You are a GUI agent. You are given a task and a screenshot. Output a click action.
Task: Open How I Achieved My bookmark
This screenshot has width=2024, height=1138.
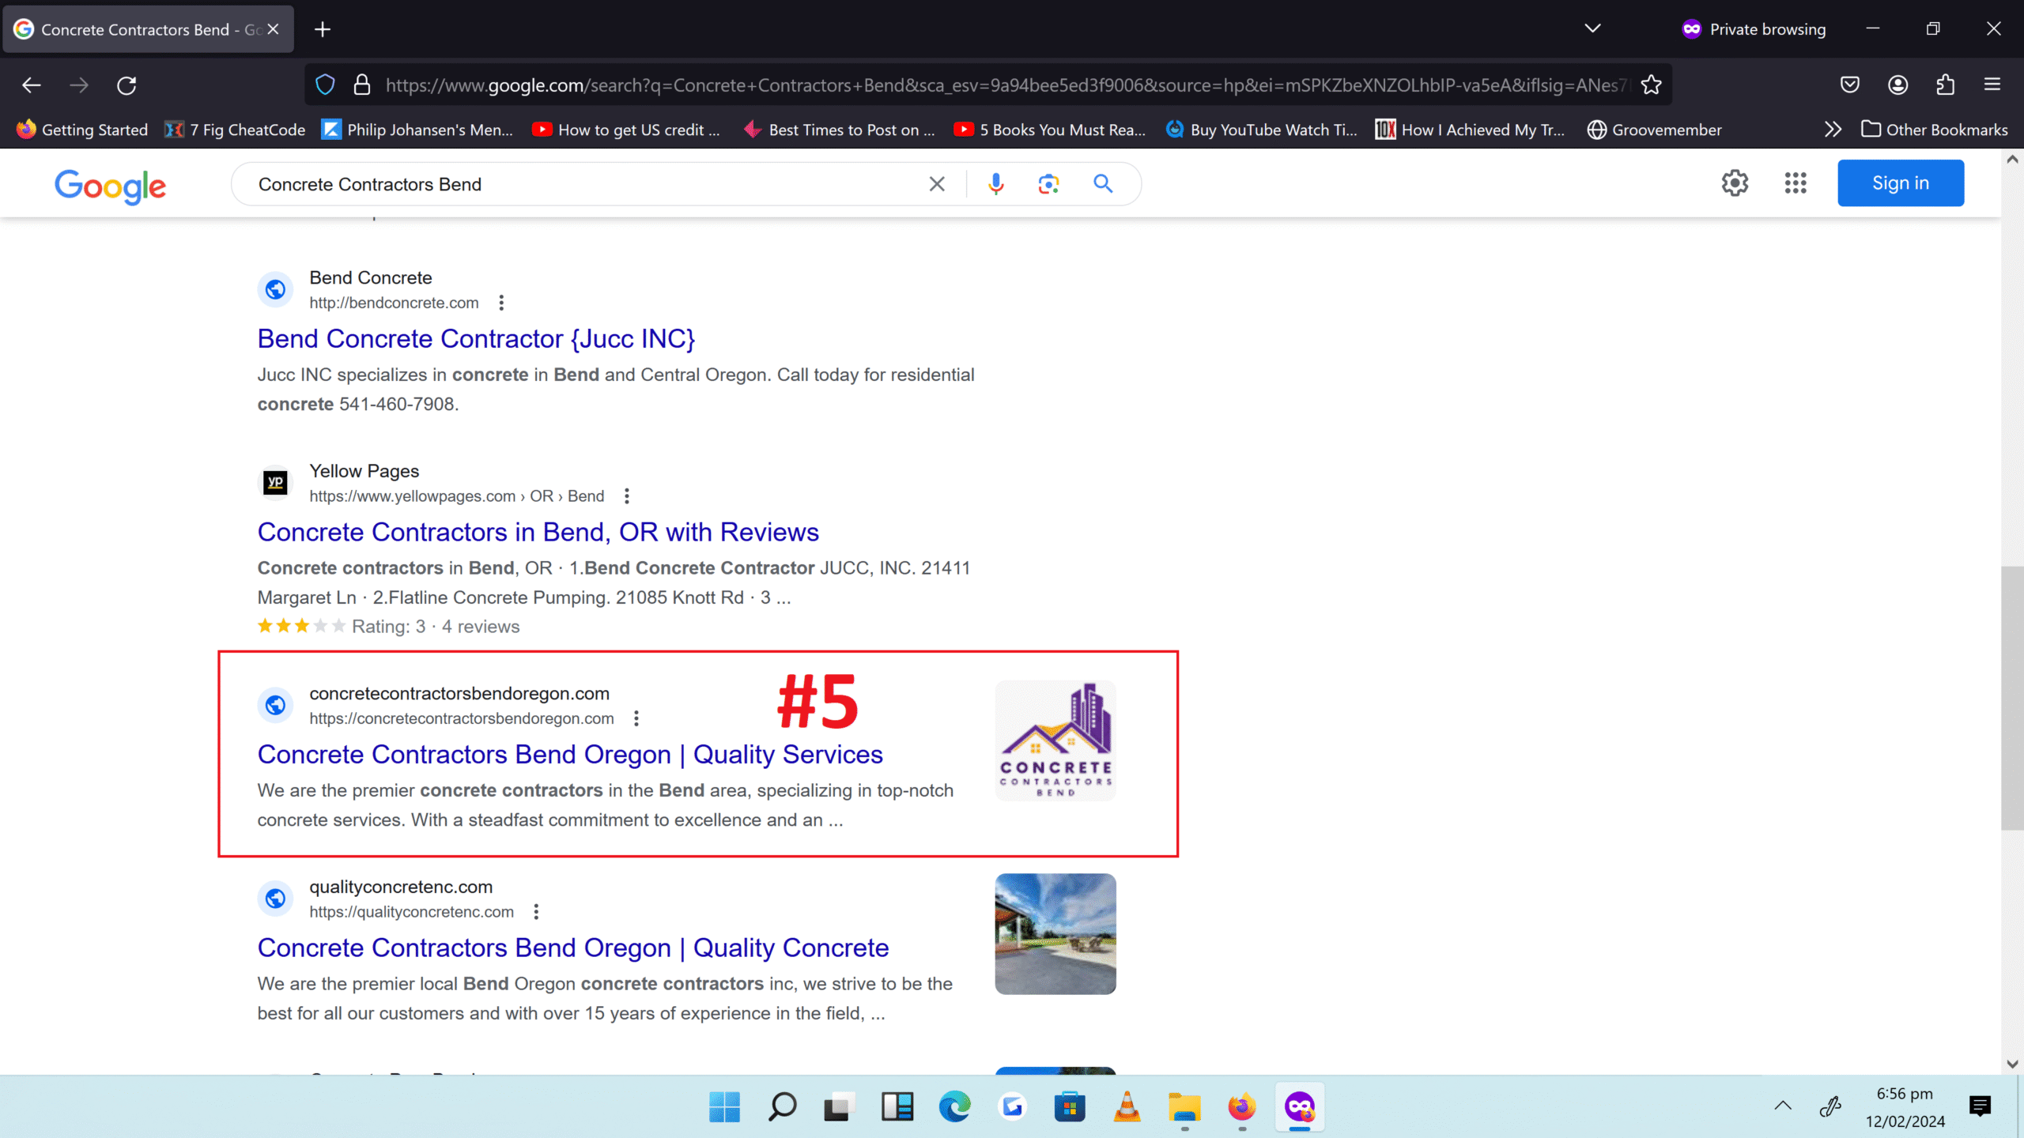[1471, 130]
